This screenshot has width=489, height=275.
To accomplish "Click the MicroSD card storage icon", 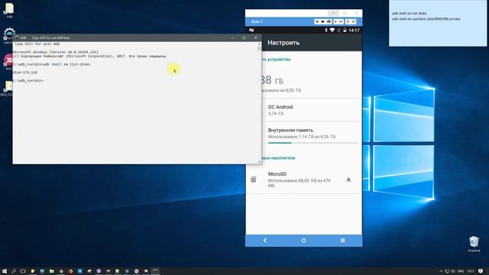I will click(x=253, y=180).
